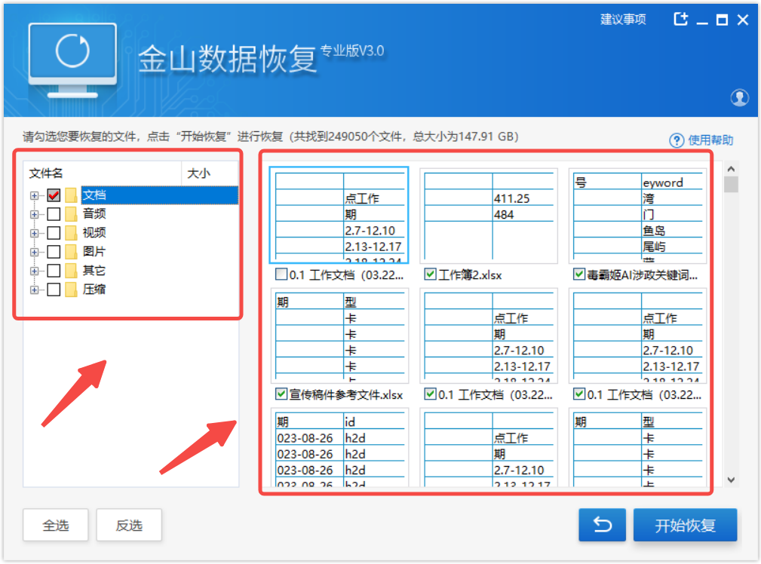This screenshot has width=761, height=564.
Task: Click the 文档 folder icon
Action: click(72, 195)
